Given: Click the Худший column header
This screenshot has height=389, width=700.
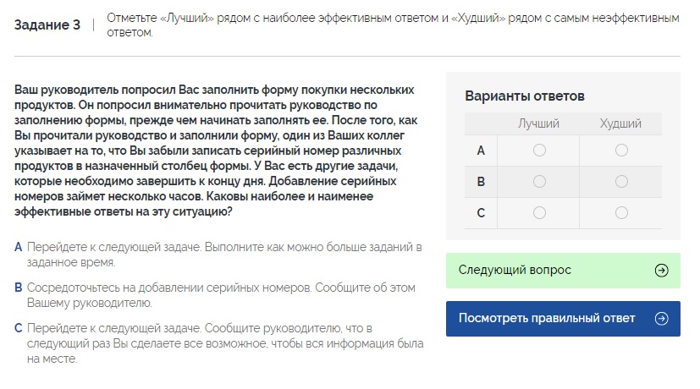Looking at the screenshot, I should coord(620,123).
